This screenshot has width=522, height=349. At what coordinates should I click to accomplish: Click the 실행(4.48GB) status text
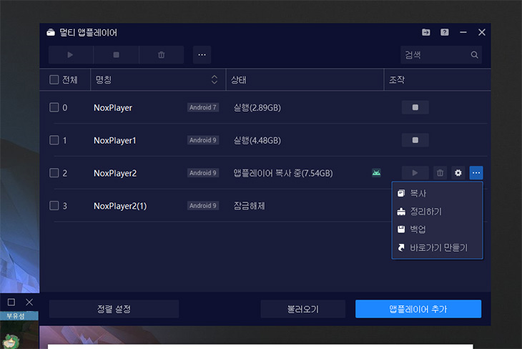click(257, 140)
